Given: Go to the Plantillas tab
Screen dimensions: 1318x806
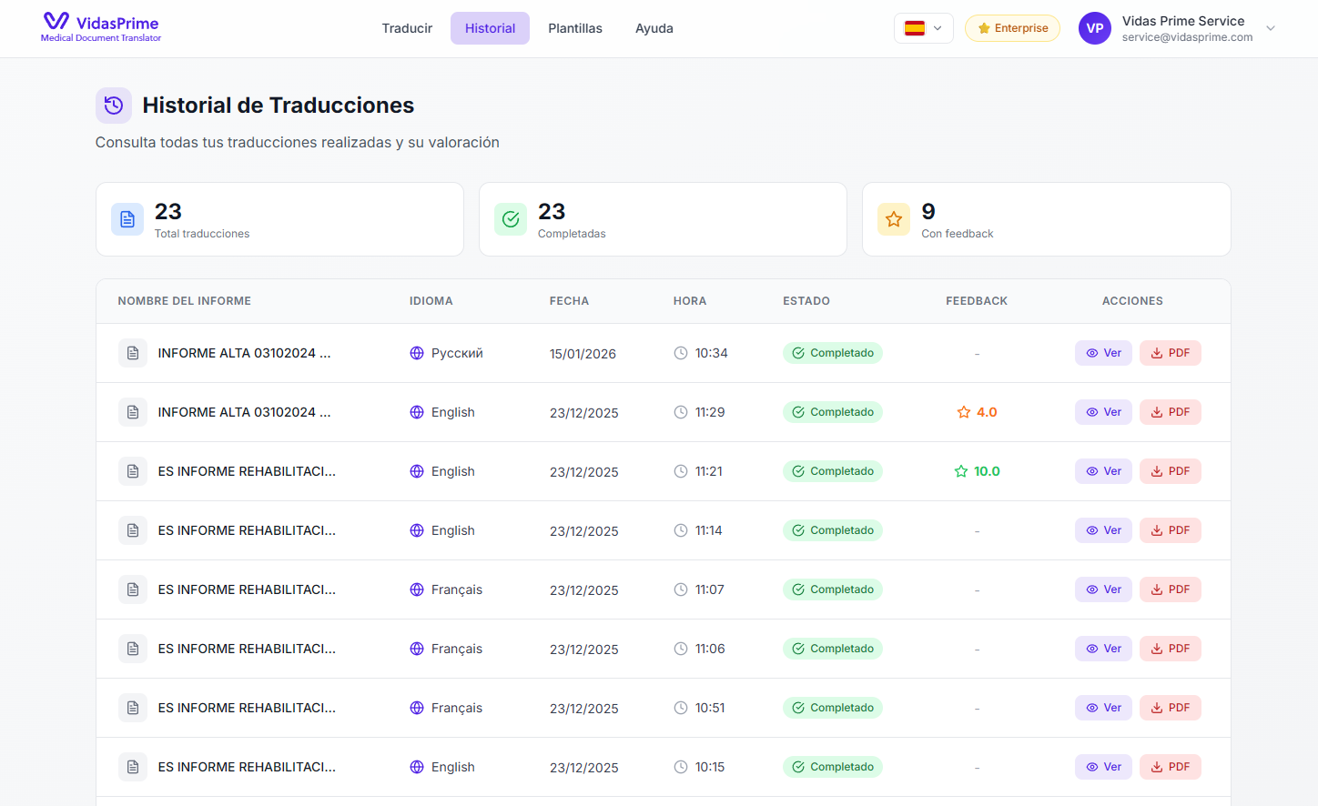Looking at the screenshot, I should tap(575, 28).
